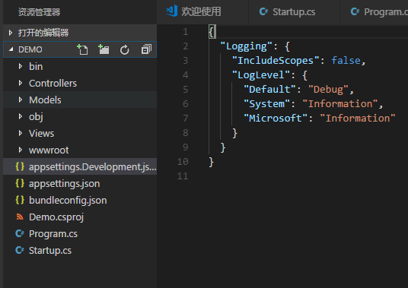The width and height of the screenshot is (408, 288).
Task: Click the "System" key on line 6
Action: [x=266, y=104]
